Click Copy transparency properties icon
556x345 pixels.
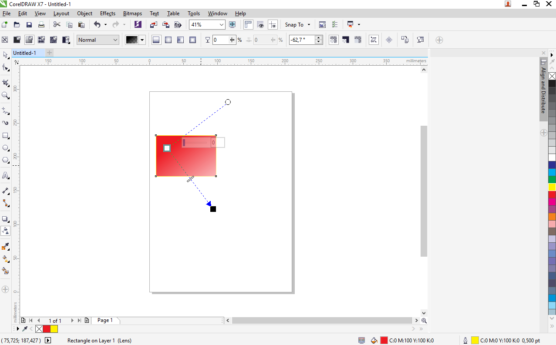[x=405, y=40]
